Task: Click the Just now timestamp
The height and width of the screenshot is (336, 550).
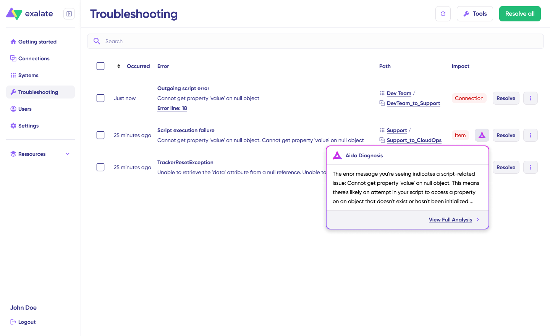Action: coord(125,98)
